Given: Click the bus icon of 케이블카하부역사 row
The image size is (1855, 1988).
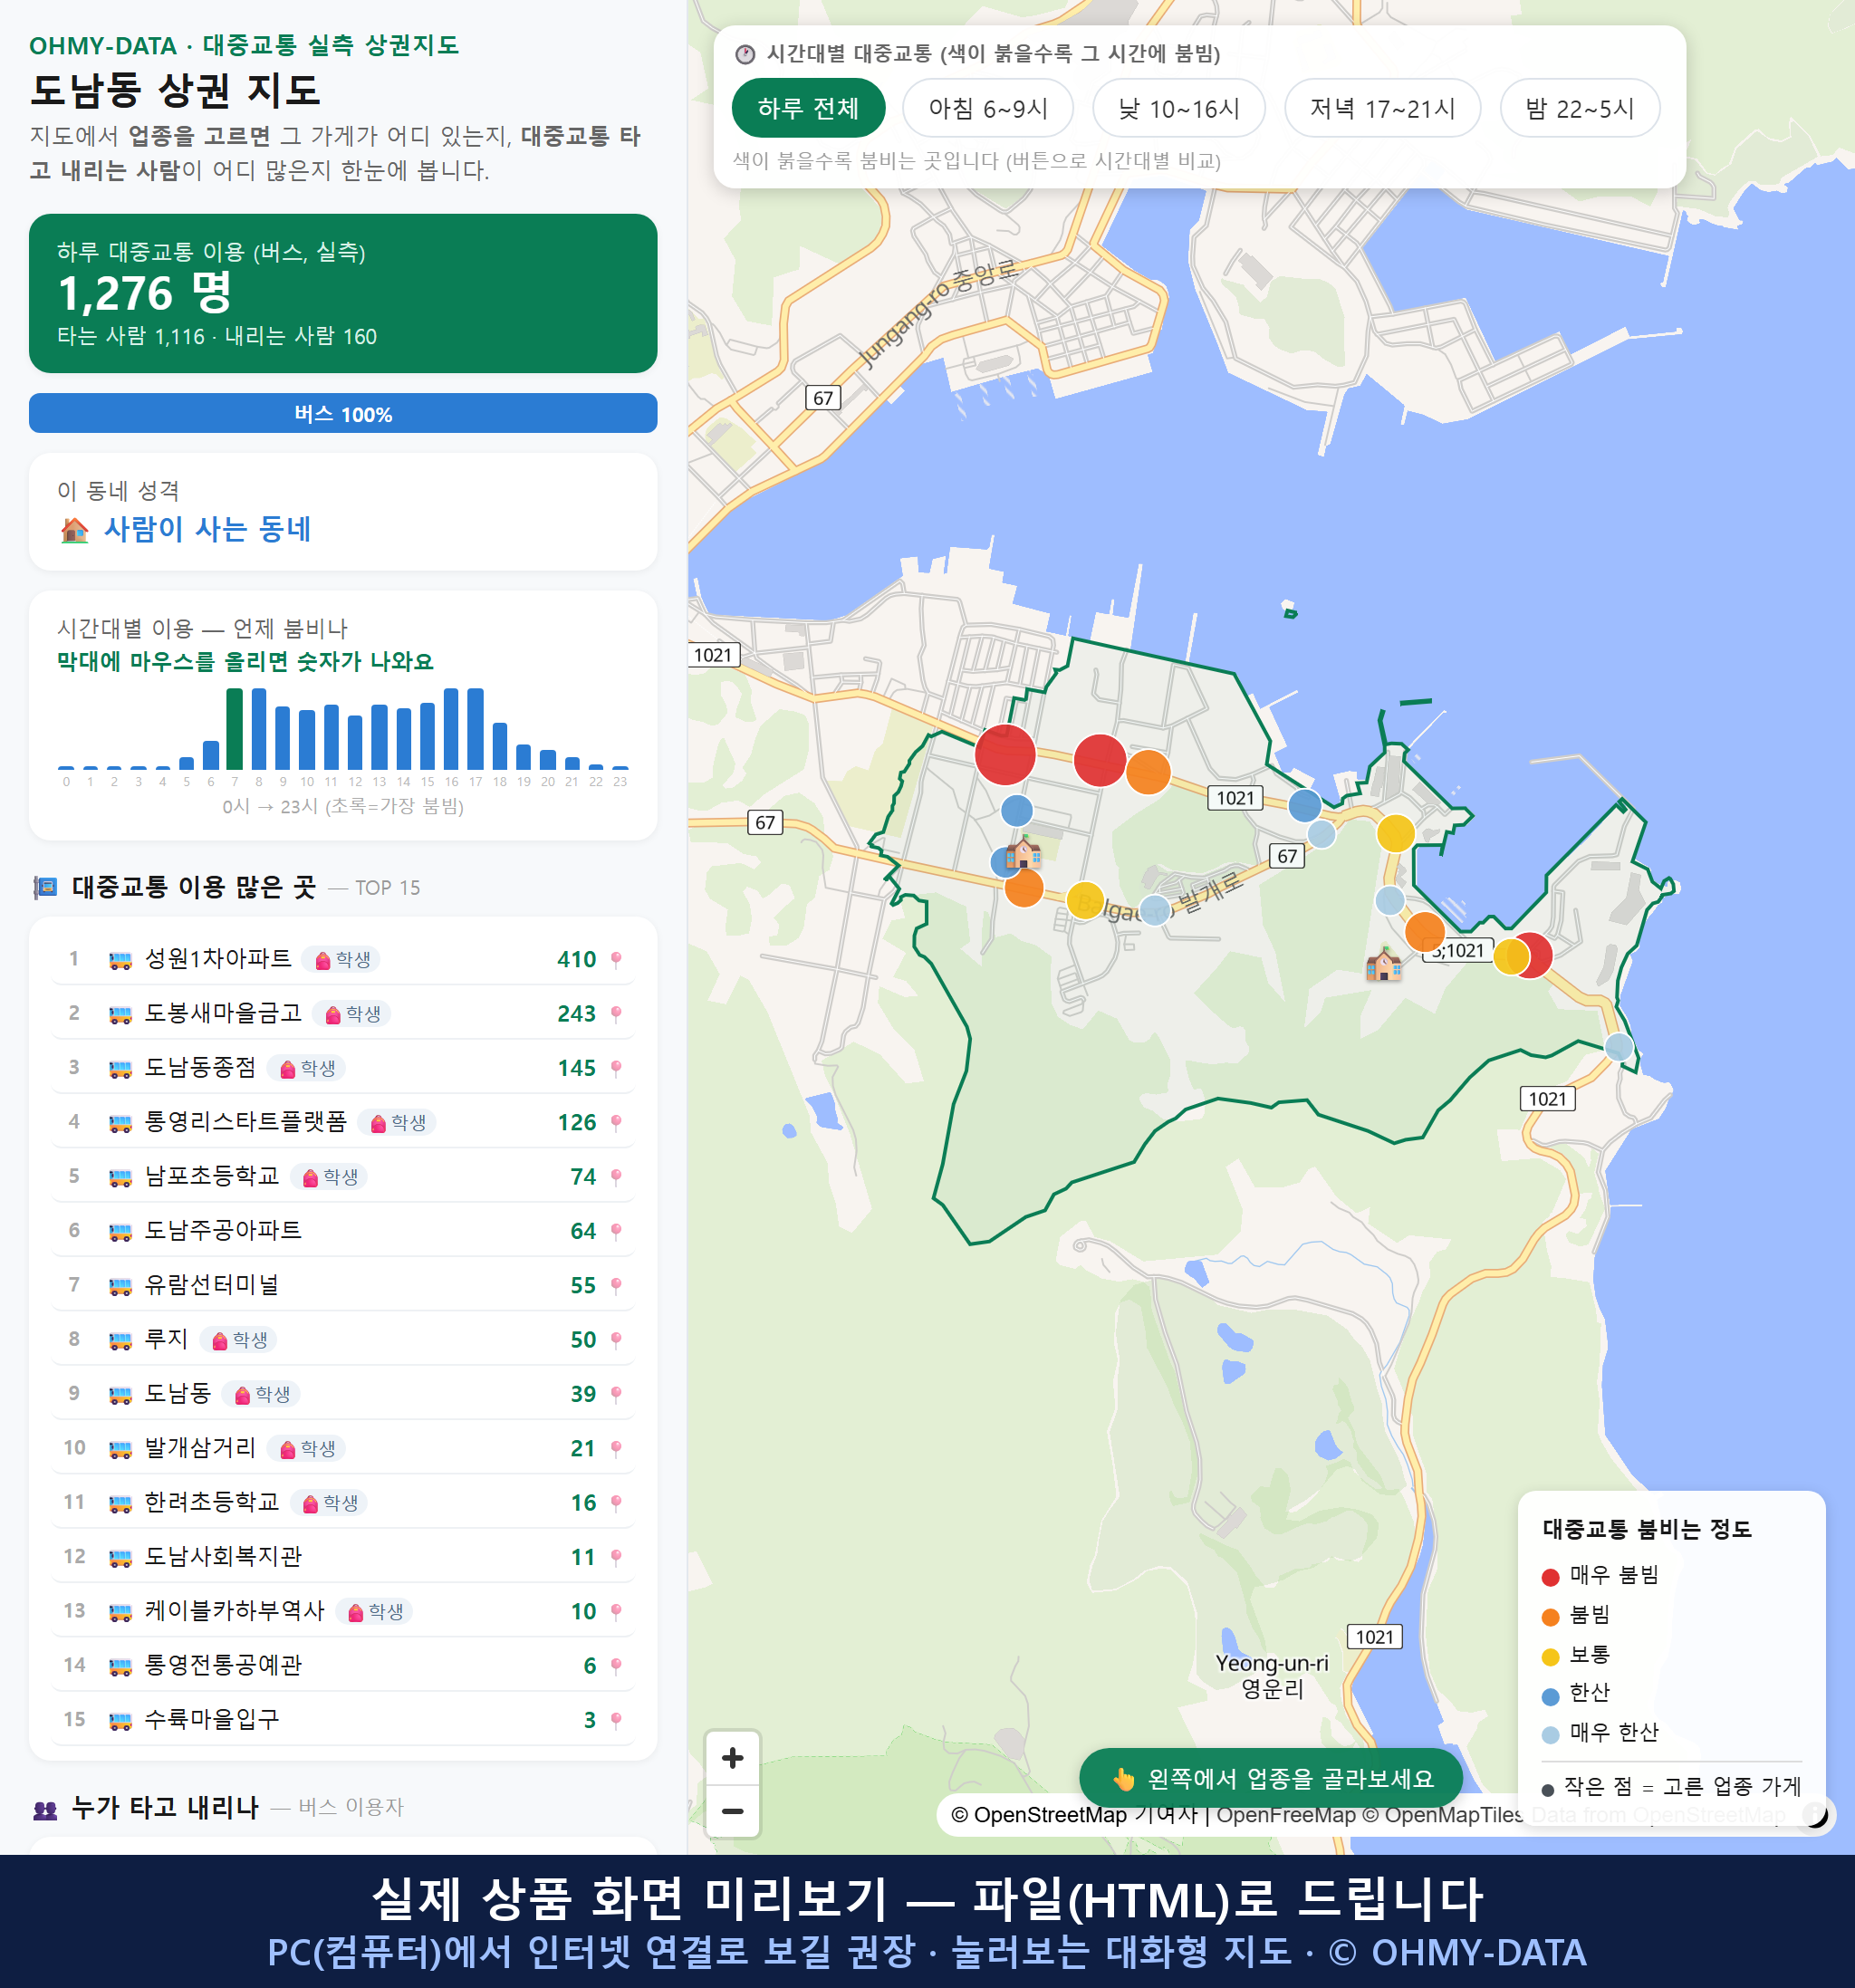Looking at the screenshot, I should coord(120,1612).
